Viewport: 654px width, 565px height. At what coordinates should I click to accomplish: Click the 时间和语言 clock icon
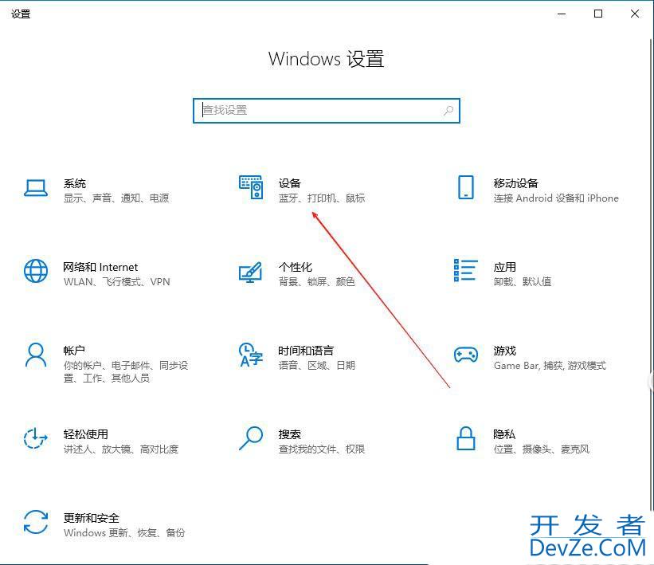[x=250, y=355]
